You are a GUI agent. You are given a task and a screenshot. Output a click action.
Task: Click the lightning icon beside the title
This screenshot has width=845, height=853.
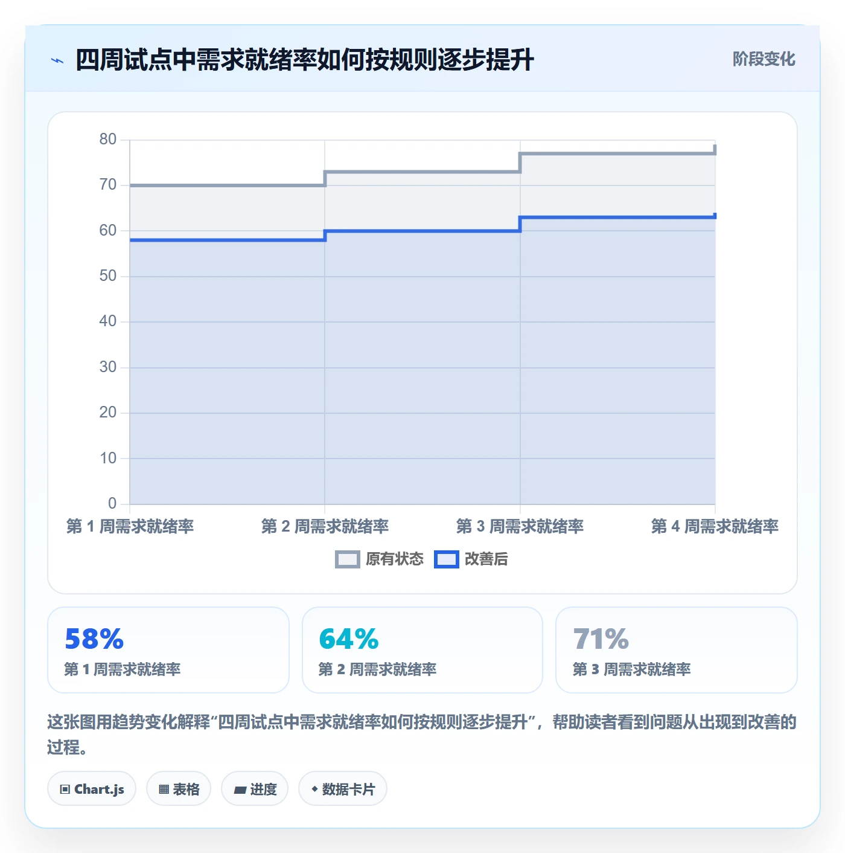point(57,60)
